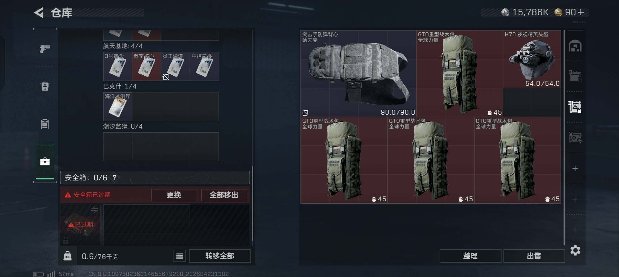Click 更换 to replace the safe box
Viewport: 619px width, 277px height.
(x=174, y=195)
